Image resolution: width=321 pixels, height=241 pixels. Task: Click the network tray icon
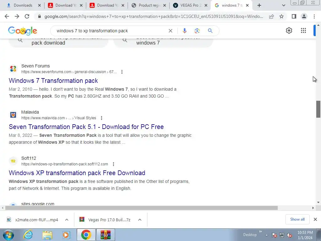[282, 235]
